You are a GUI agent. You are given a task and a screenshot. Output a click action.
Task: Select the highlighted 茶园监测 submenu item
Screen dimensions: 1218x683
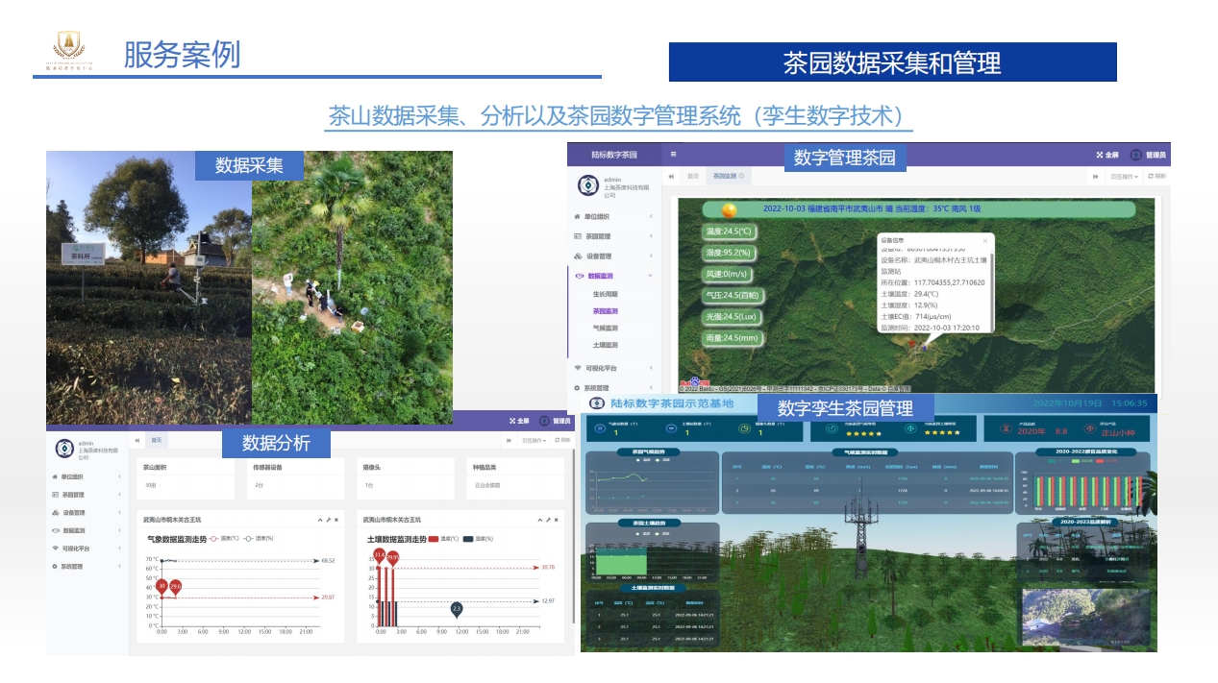pos(605,311)
